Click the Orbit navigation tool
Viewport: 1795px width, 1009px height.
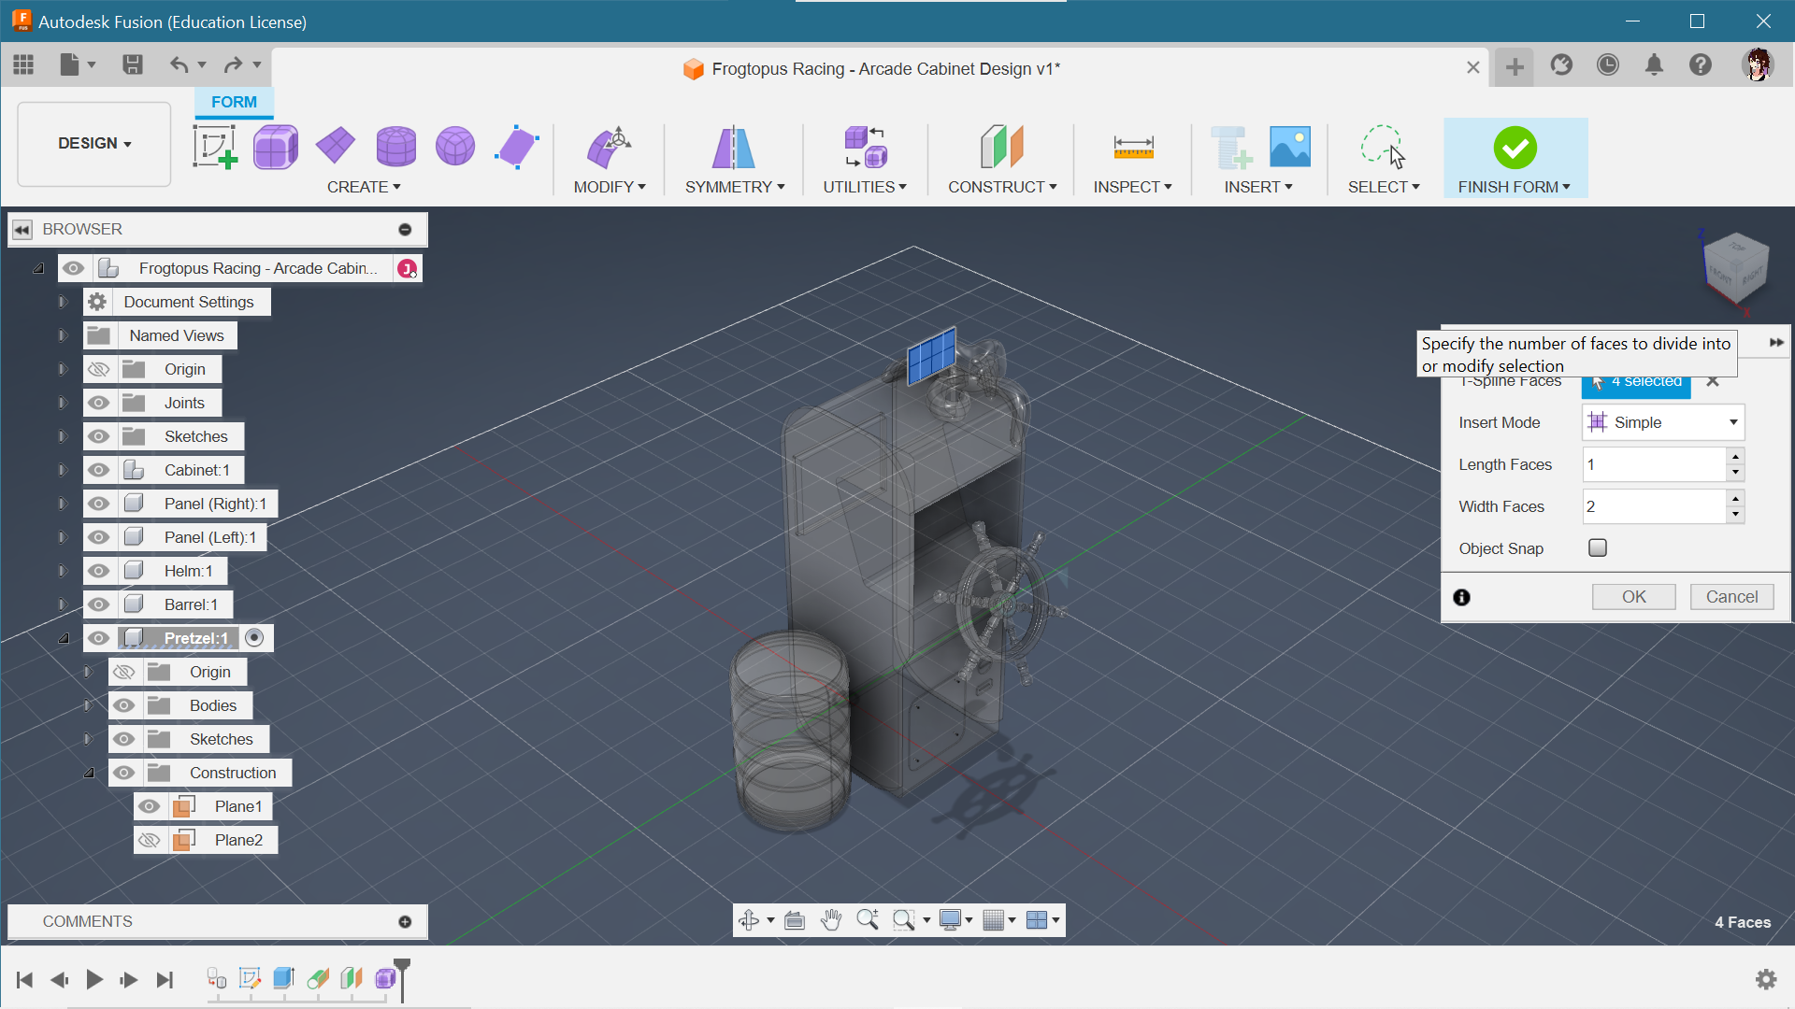click(x=749, y=920)
